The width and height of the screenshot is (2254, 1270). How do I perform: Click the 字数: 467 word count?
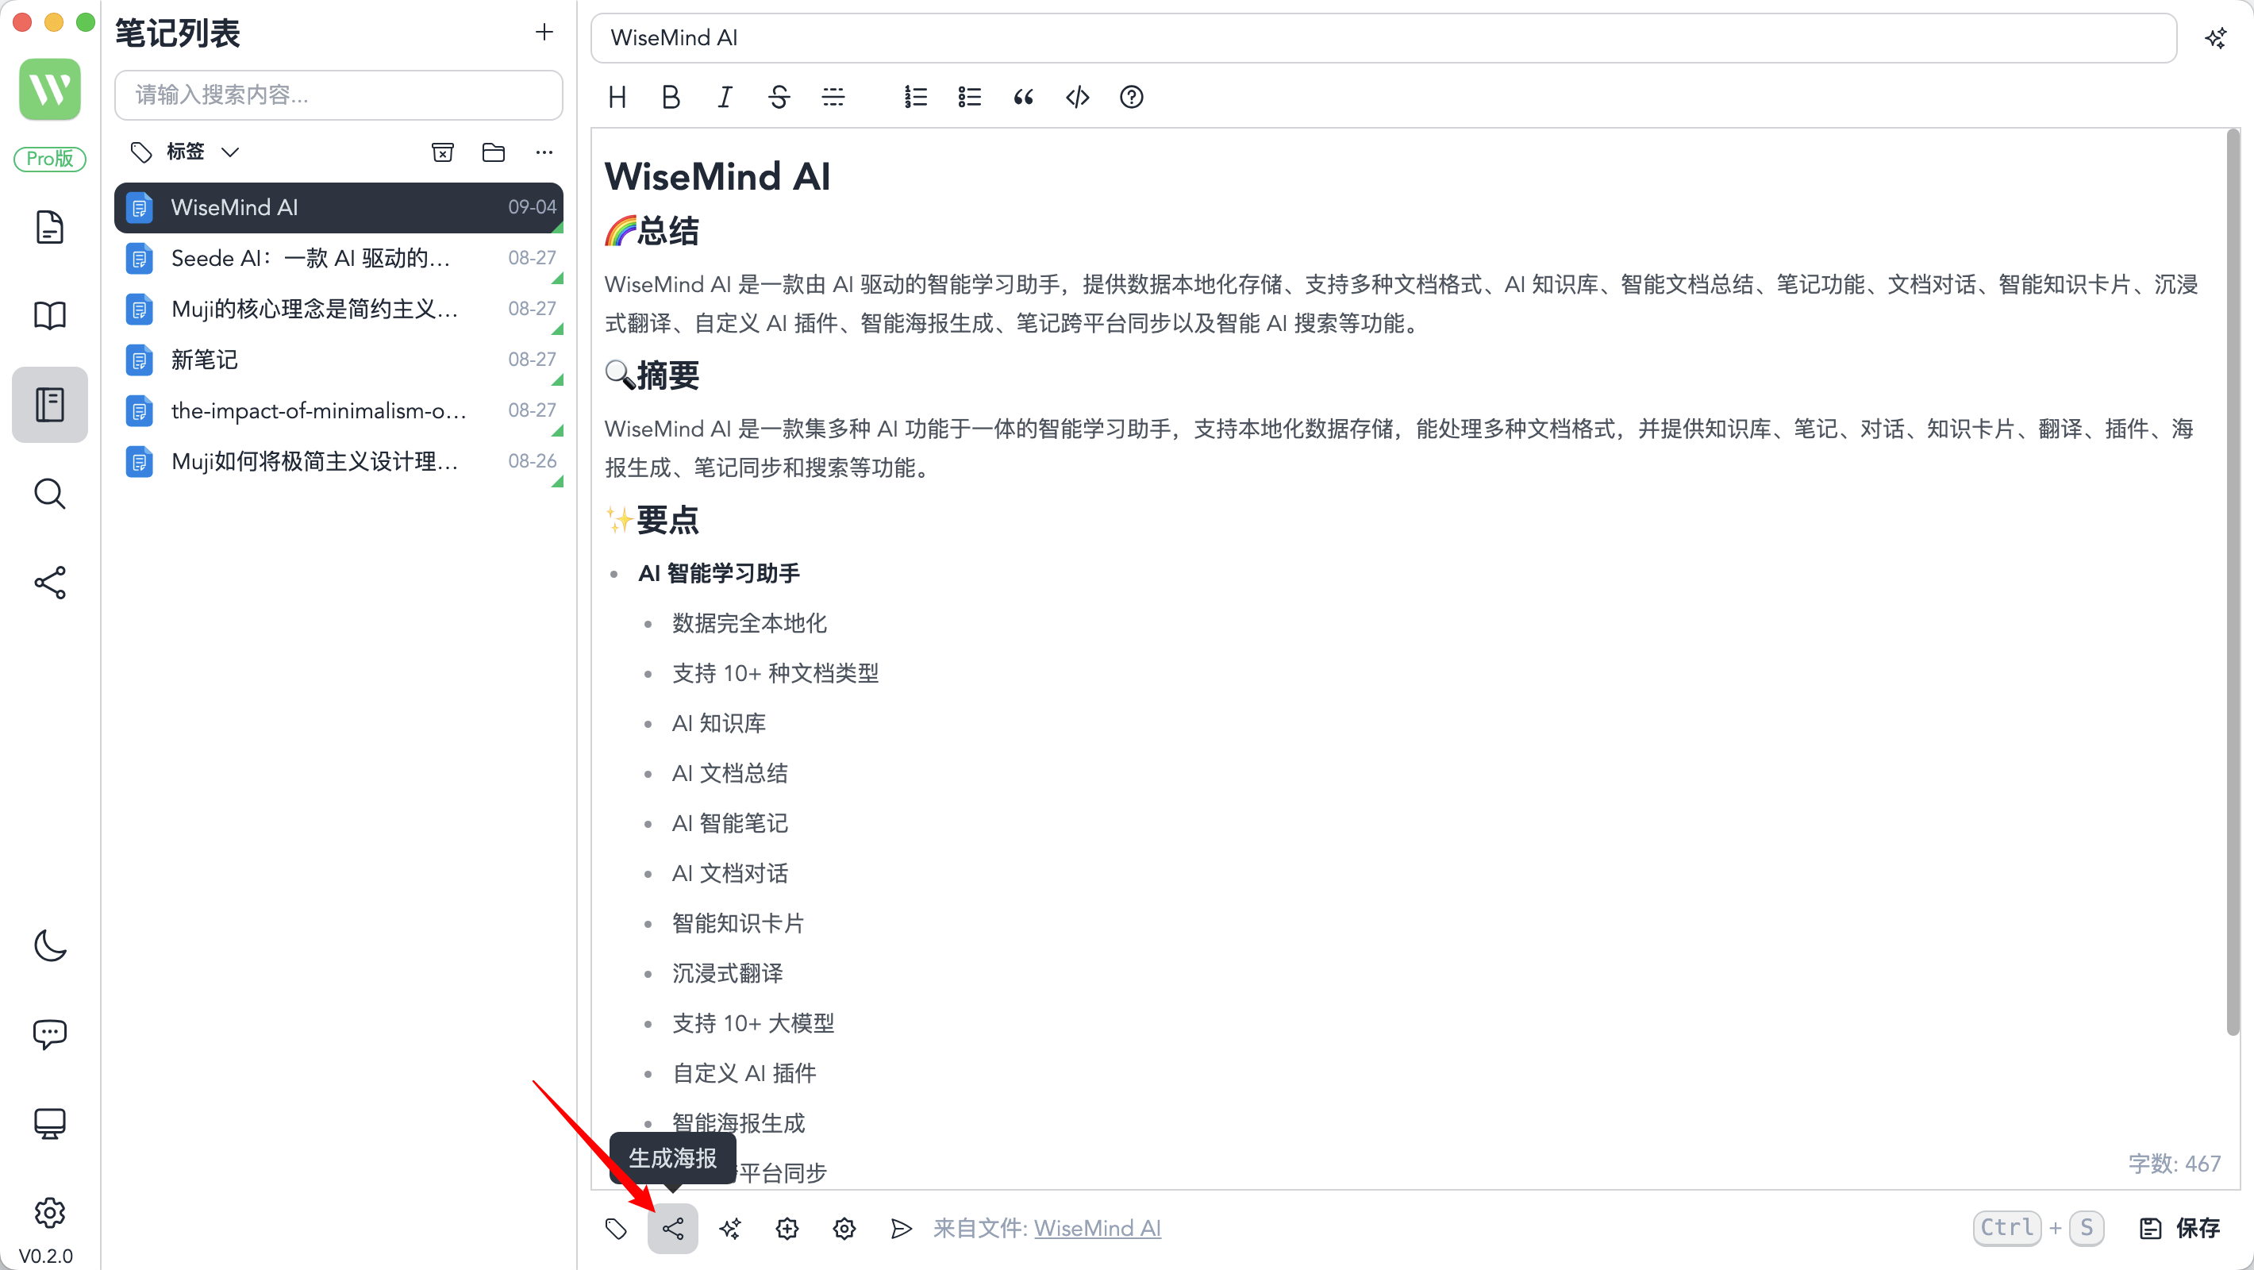click(x=2175, y=1163)
